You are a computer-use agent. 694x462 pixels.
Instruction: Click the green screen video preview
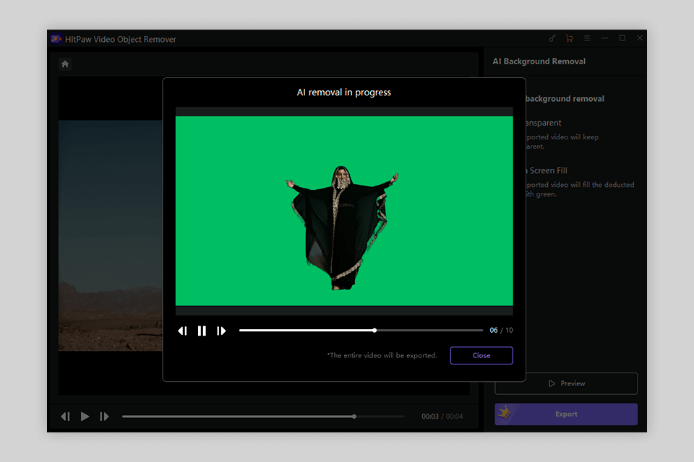[344, 211]
